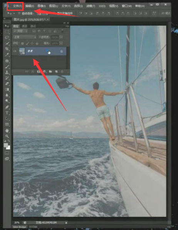Open the 滤镜(T) filter menu
The height and width of the screenshot is (230, 178).
pos(91,6)
